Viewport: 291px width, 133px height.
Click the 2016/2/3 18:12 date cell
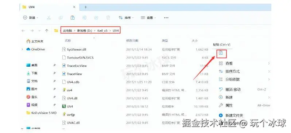coord(137,106)
